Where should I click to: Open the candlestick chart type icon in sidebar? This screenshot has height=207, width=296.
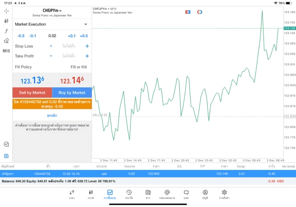[x=6, y=21]
